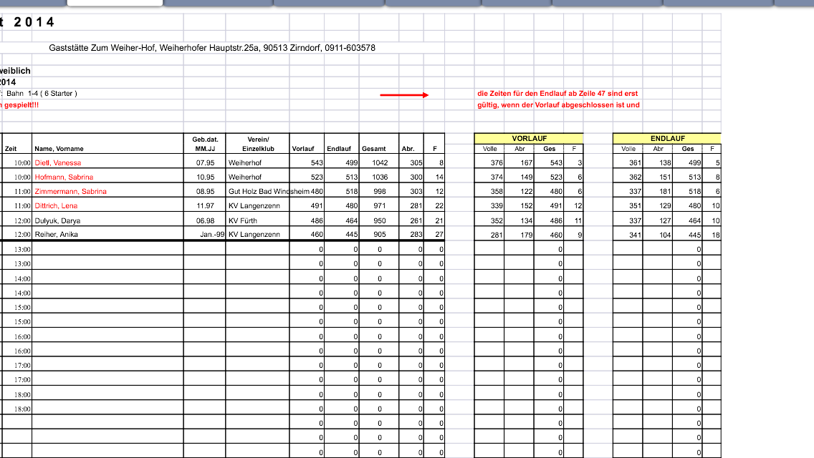
Task: Click the Zimmermann, Sabrina name cell
Action: point(70,191)
